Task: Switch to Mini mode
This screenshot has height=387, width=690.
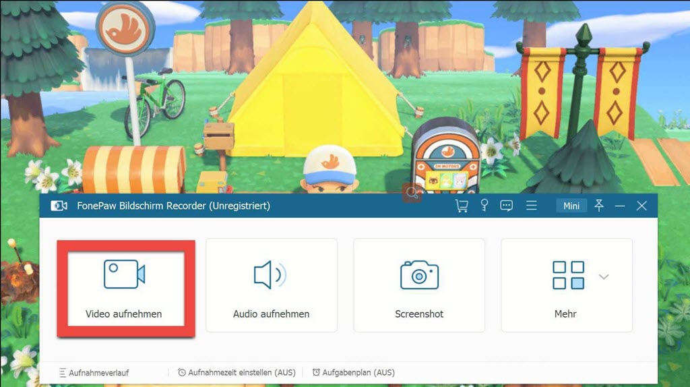Action: pyautogui.click(x=571, y=206)
